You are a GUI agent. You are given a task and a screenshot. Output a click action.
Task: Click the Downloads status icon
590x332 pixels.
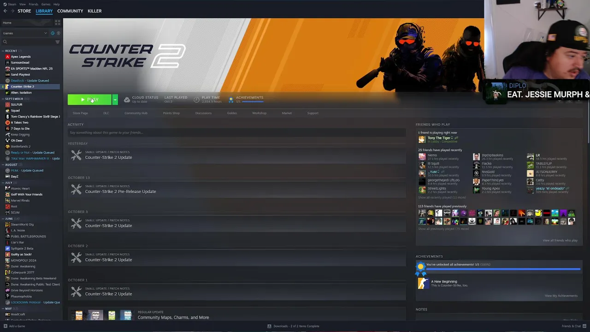coord(270,326)
